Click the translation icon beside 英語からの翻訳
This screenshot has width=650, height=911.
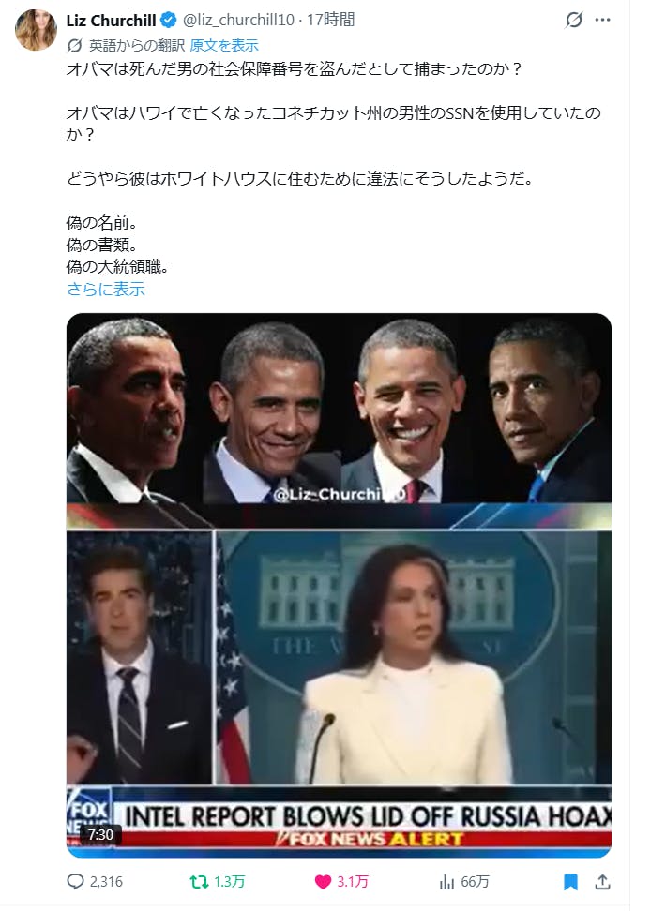pos(75,45)
